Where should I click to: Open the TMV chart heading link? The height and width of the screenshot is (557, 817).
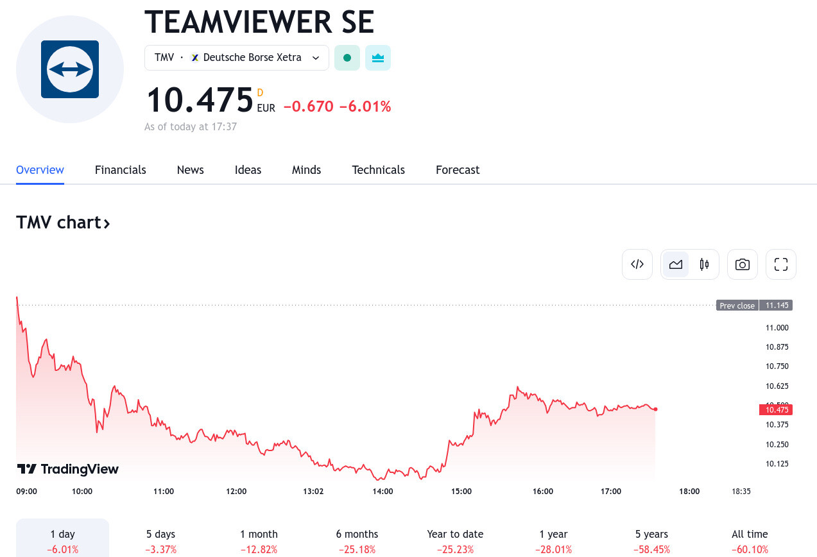[63, 223]
